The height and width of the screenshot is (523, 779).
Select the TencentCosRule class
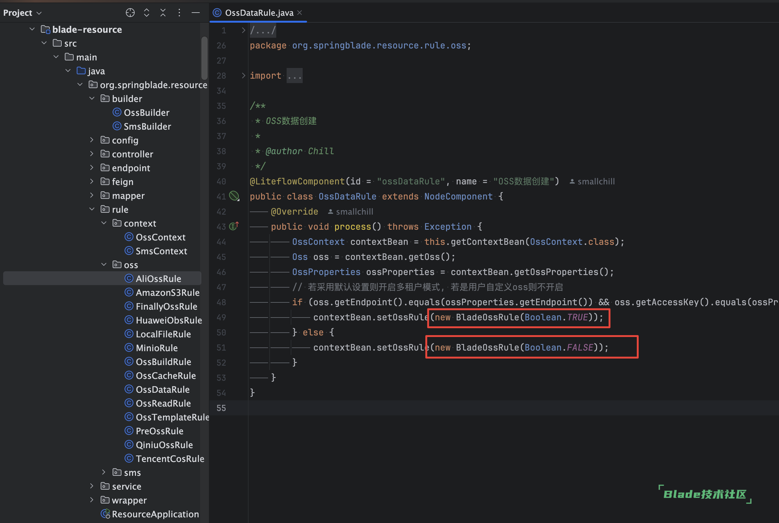(170, 458)
